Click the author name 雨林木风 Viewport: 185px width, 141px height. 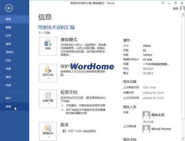158,115
